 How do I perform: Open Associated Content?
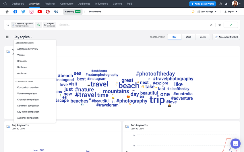pyautogui.click(x=226, y=37)
